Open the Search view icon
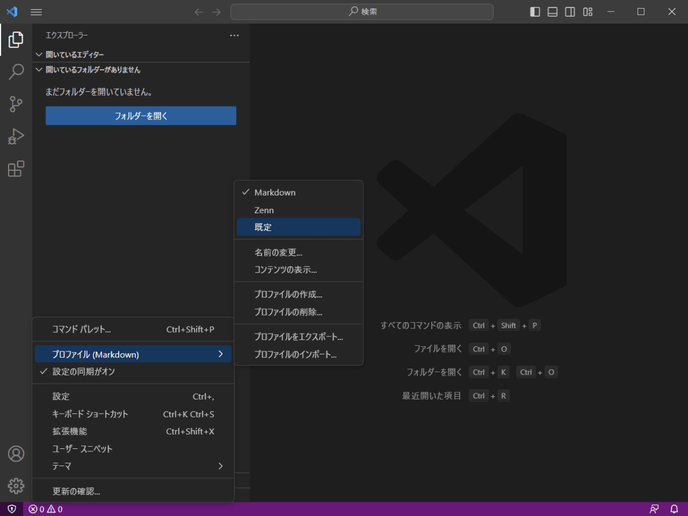The height and width of the screenshot is (516, 688). coord(16,72)
